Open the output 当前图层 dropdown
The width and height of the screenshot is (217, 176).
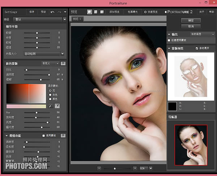coord(203,34)
